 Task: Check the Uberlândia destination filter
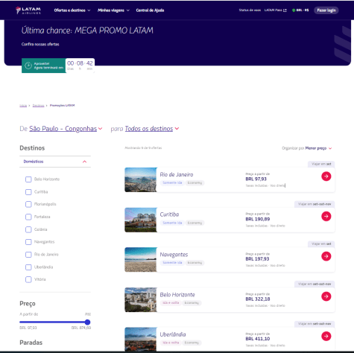click(x=28, y=267)
